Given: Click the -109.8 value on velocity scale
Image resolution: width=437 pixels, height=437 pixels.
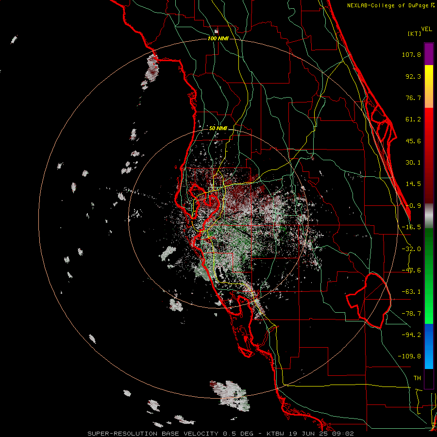Looking at the screenshot, I should (x=409, y=356).
